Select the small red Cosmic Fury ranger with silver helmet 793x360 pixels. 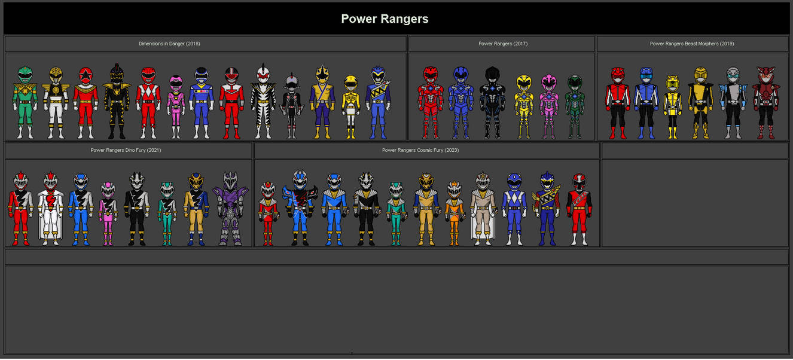pyautogui.click(x=268, y=213)
